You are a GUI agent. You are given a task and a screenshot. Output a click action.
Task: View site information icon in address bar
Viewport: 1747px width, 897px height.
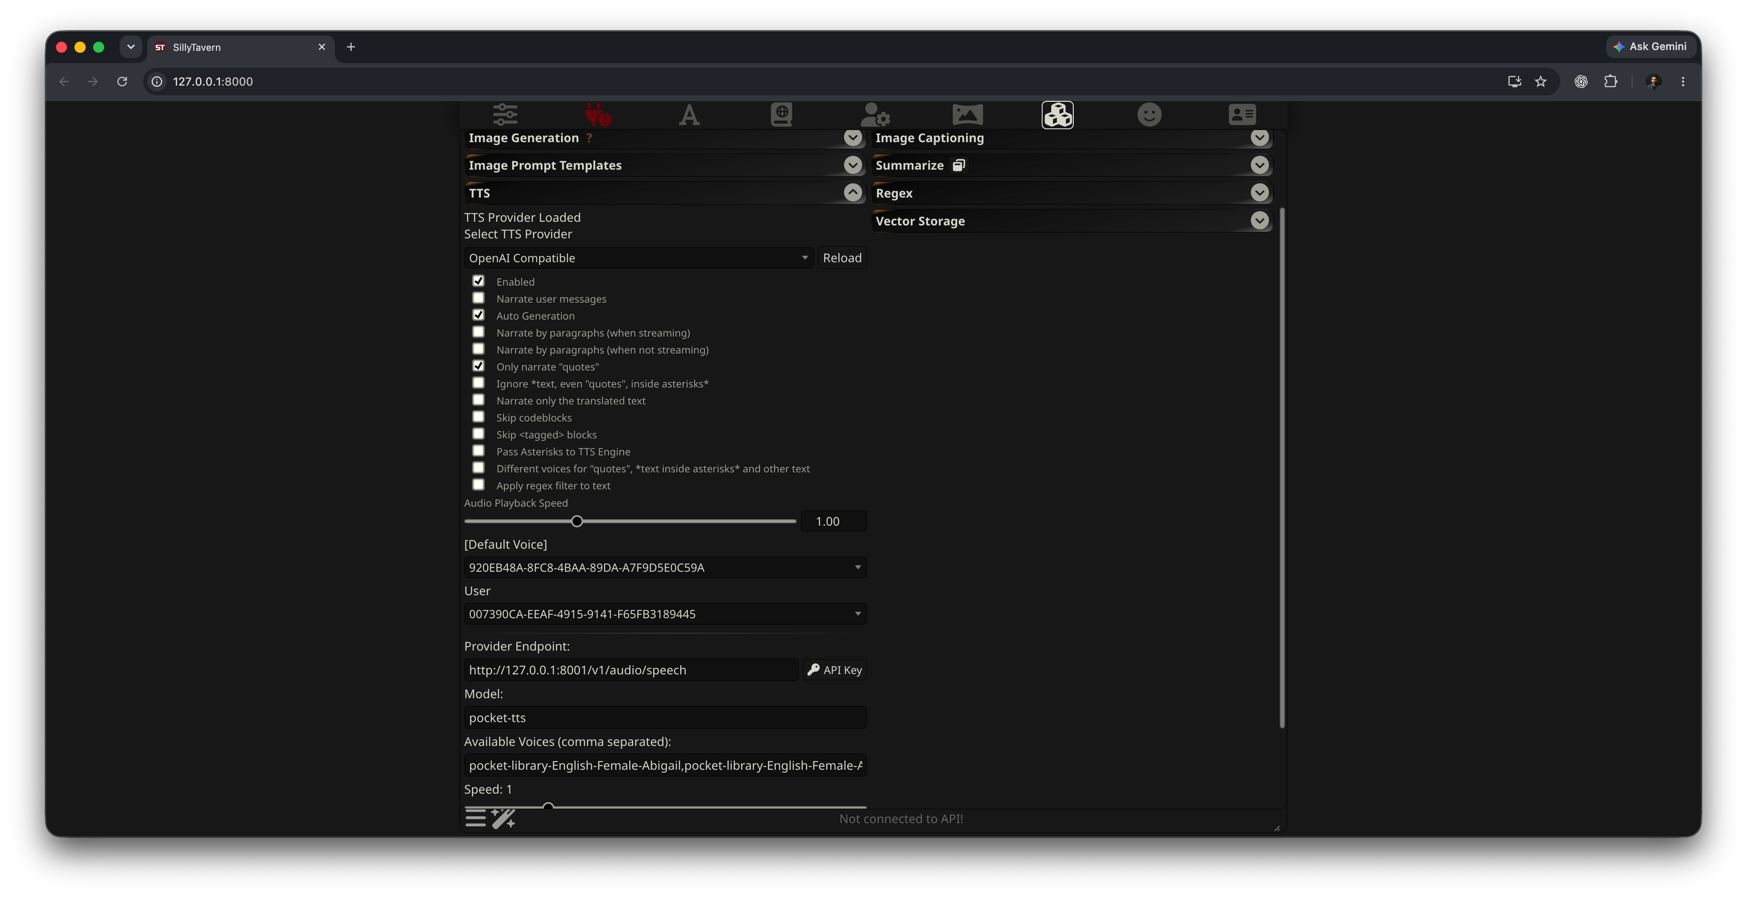(x=157, y=81)
